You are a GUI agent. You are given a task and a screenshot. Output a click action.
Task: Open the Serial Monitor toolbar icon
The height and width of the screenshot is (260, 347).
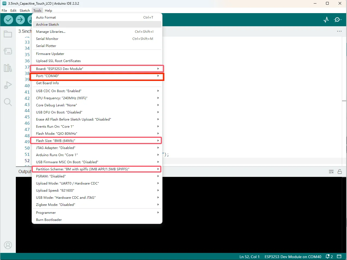338,20
